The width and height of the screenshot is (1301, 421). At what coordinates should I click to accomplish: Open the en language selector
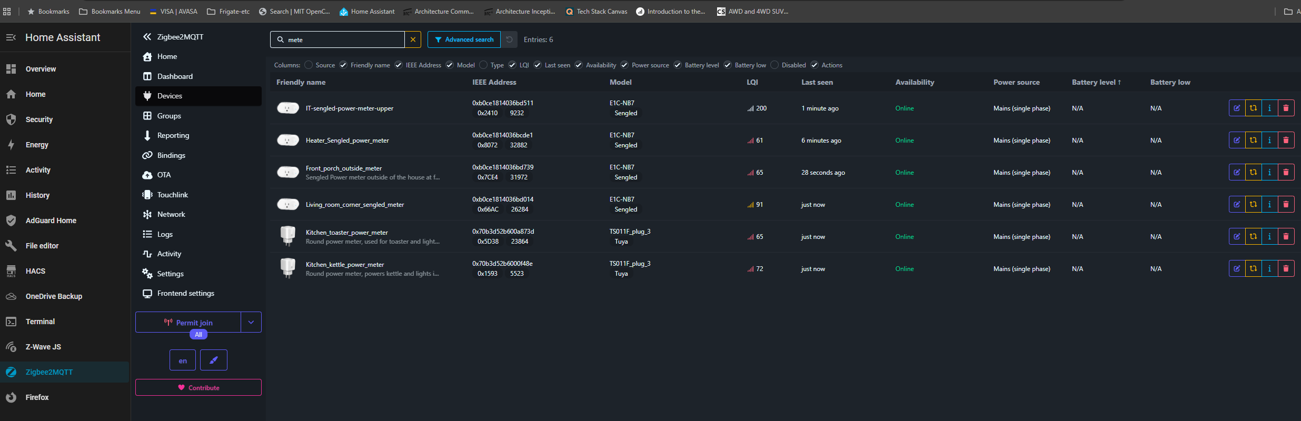[x=183, y=360]
